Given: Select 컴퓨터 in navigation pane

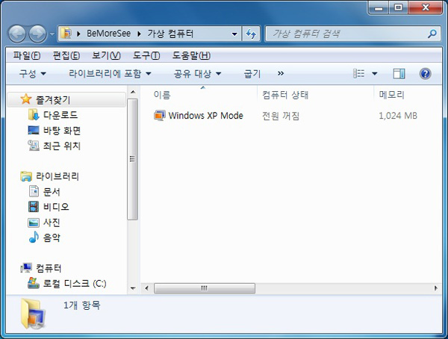Looking at the screenshot, I should (x=49, y=268).
